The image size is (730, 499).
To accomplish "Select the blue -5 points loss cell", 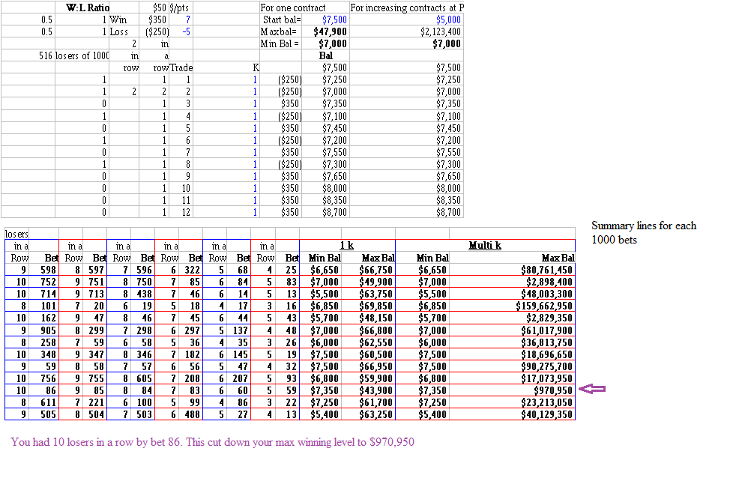I will coord(181,31).
